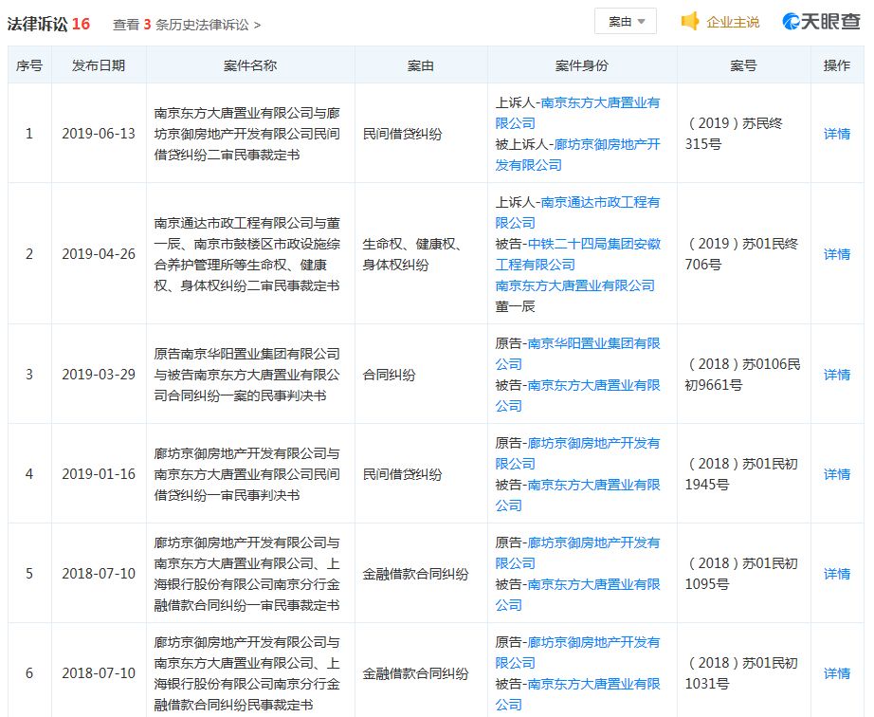
Task: Open 详情 for case numbered (2018)苏01民初1031号
Action: (835, 671)
